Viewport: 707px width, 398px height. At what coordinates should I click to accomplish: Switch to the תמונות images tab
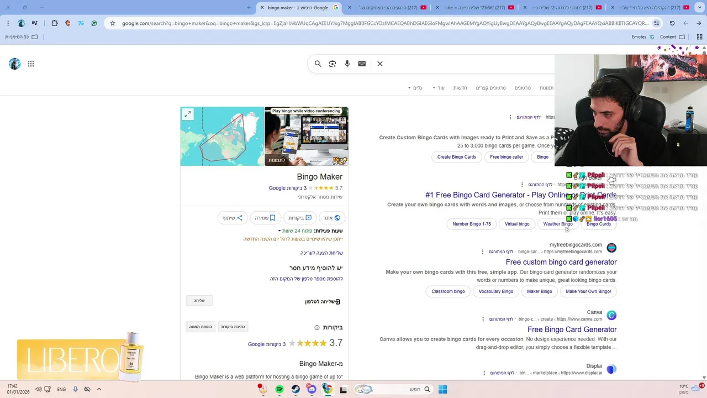pyautogui.click(x=547, y=88)
